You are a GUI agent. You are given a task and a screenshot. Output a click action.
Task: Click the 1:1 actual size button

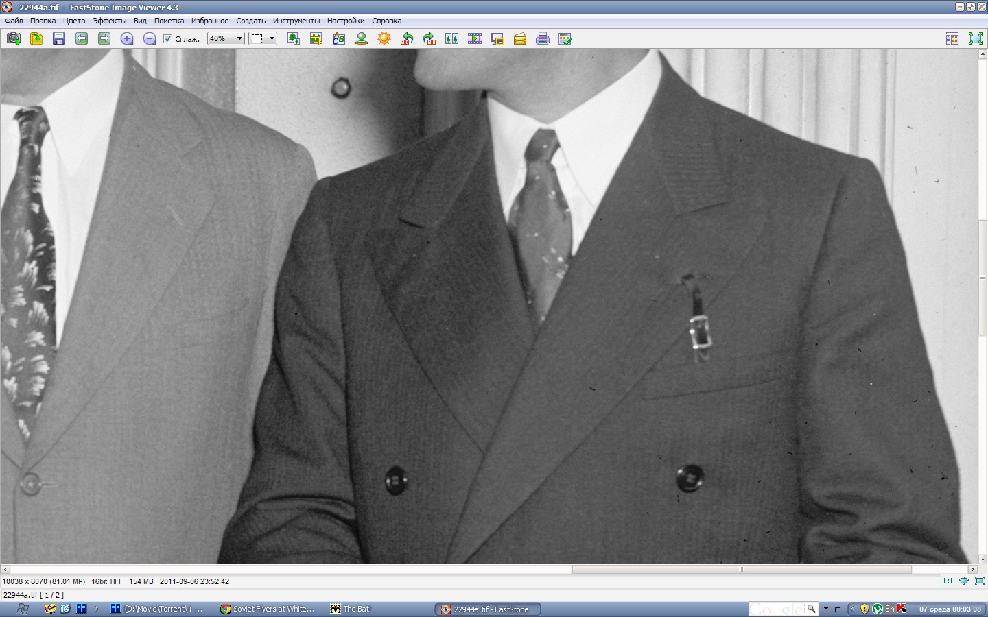pos(948,581)
